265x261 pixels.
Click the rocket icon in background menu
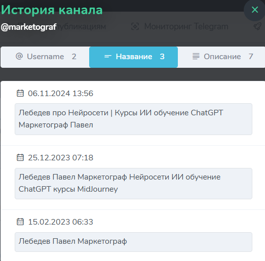point(257,27)
